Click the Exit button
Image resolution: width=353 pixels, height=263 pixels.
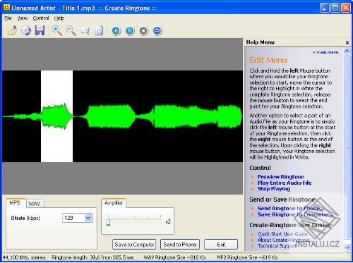click(221, 245)
